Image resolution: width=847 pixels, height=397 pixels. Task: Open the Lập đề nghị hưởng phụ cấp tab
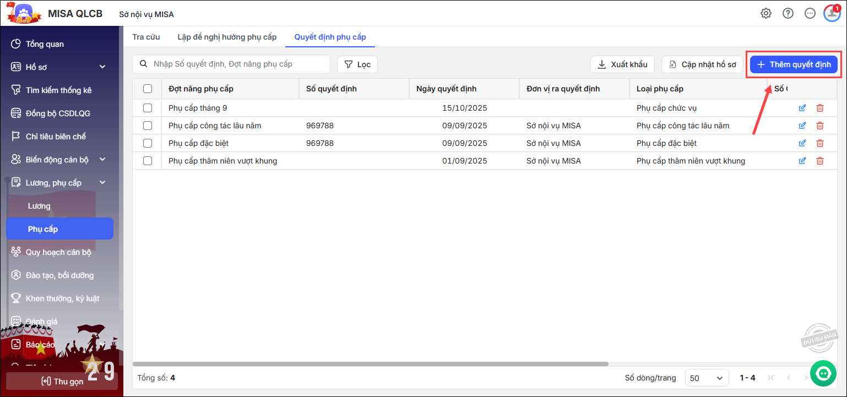(227, 37)
